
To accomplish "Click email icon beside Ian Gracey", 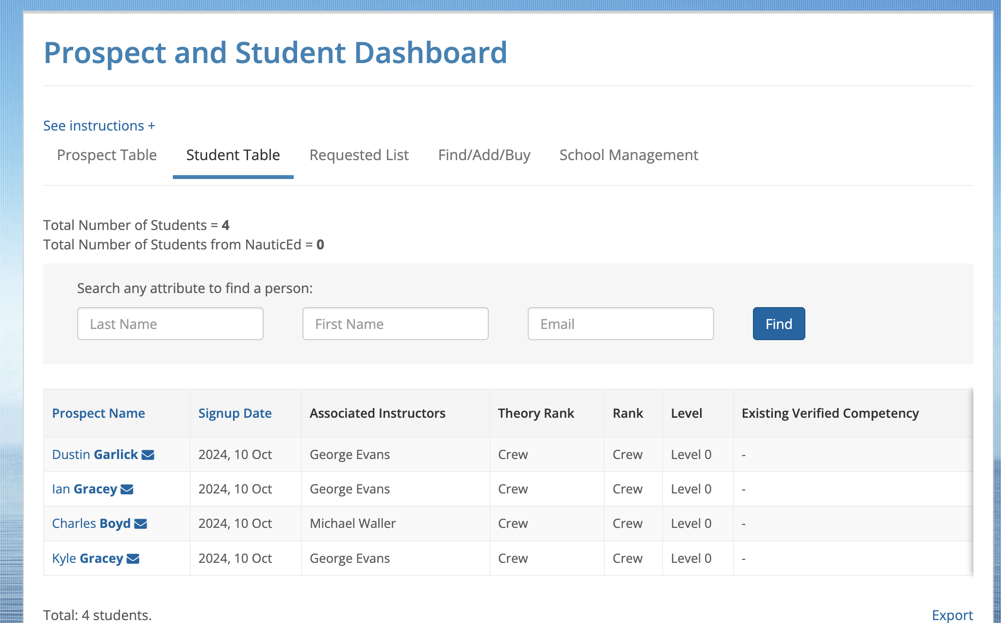I will click(127, 489).
